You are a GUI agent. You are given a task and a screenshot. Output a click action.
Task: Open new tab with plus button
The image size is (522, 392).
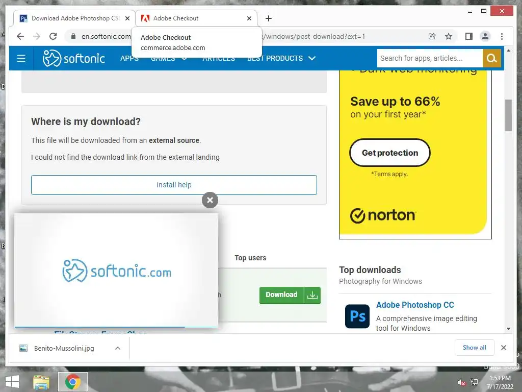point(269,18)
